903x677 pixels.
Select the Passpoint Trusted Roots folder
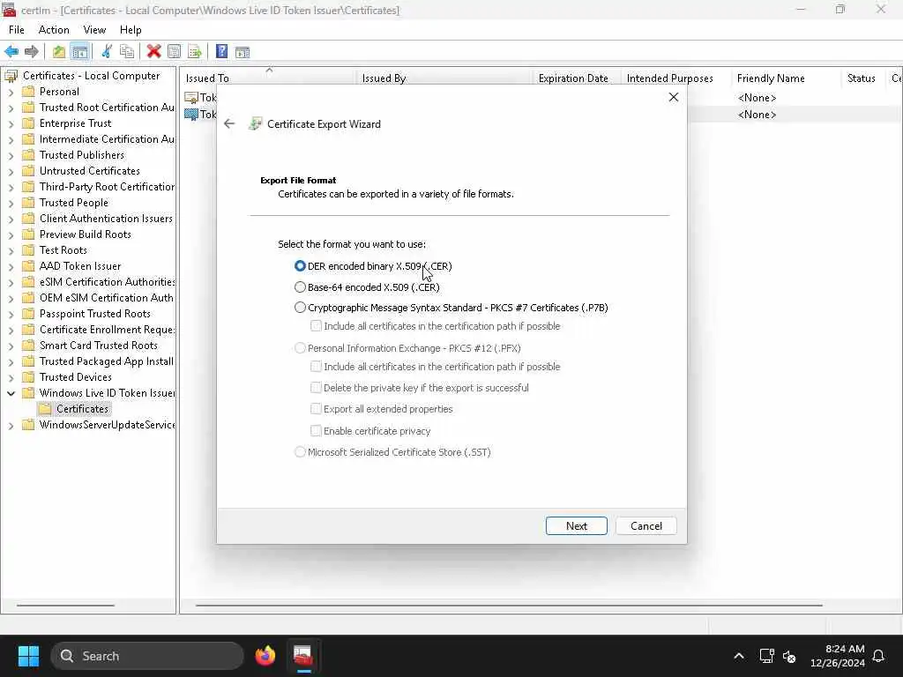tap(94, 314)
